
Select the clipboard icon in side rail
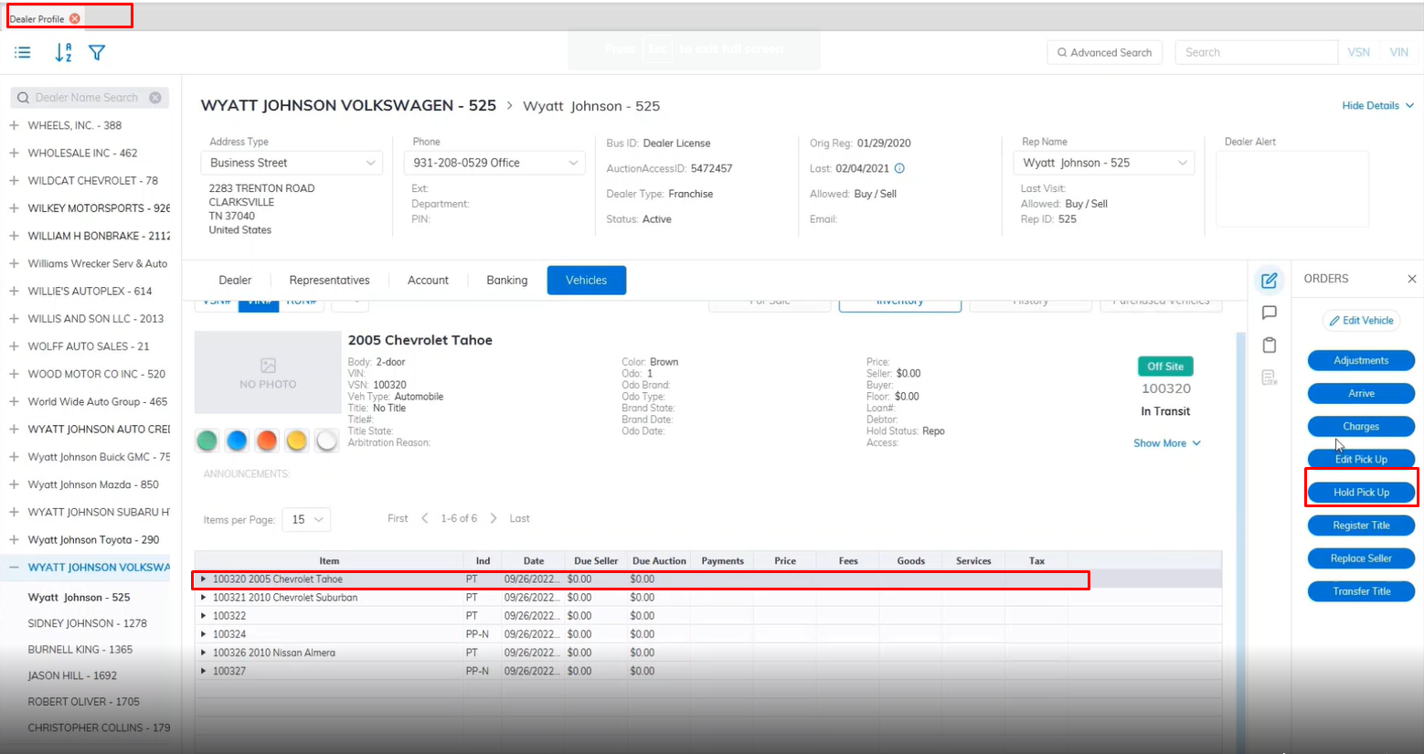pyautogui.click(x=1269, y=345)
